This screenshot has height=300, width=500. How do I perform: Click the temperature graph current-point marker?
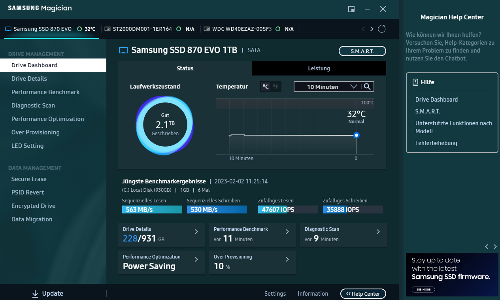357,135
